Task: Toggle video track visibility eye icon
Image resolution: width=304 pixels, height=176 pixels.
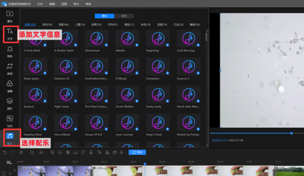Action: click(15, 170)
